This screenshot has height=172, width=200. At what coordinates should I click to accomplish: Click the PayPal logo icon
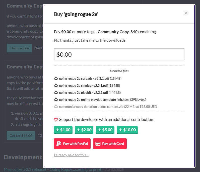coord(59,144)
